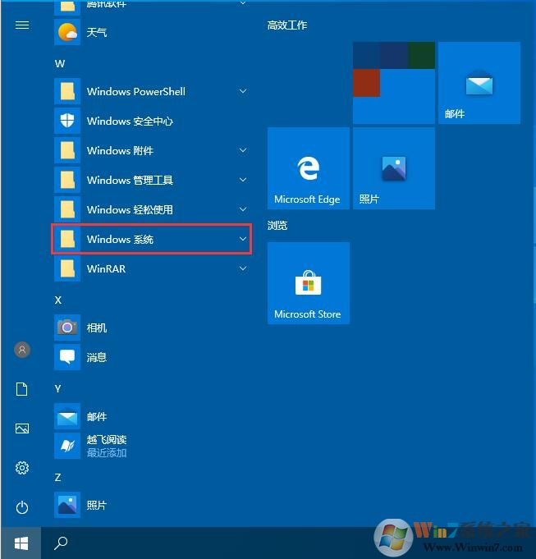Open the 越飞阅读 reader app icon

tap(67, 446)
